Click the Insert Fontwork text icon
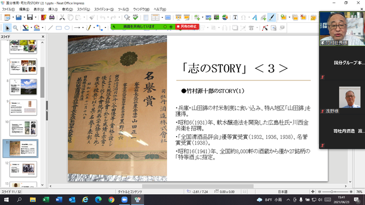 255,18
